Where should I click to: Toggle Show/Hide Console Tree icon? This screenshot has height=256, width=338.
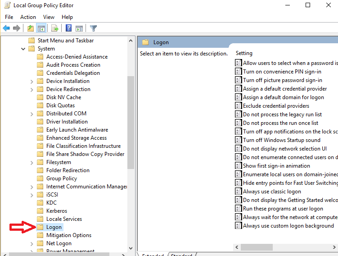tap(41, 28)
